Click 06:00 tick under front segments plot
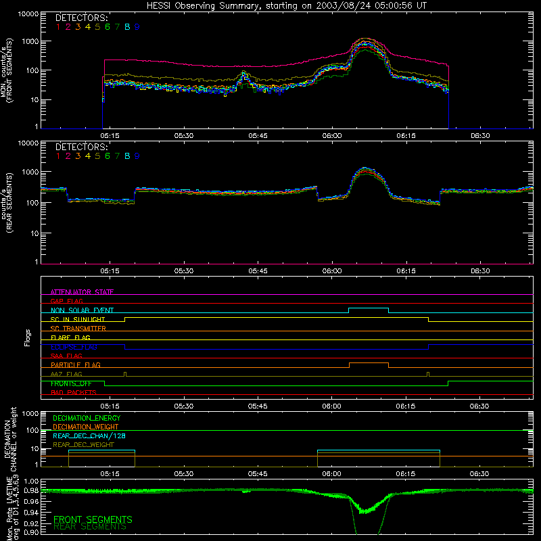 332,136
